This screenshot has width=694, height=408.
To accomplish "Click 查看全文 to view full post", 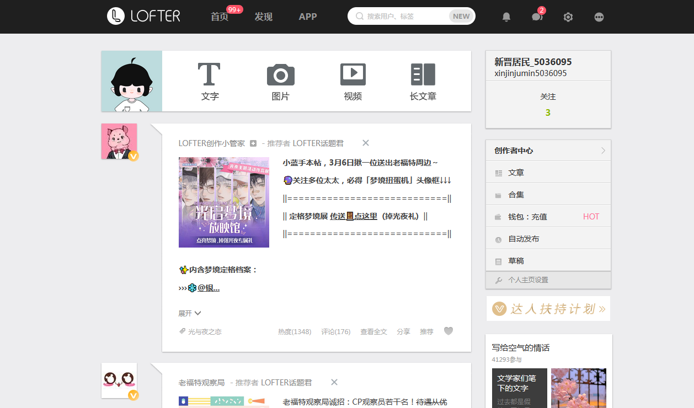I will 373,331.
